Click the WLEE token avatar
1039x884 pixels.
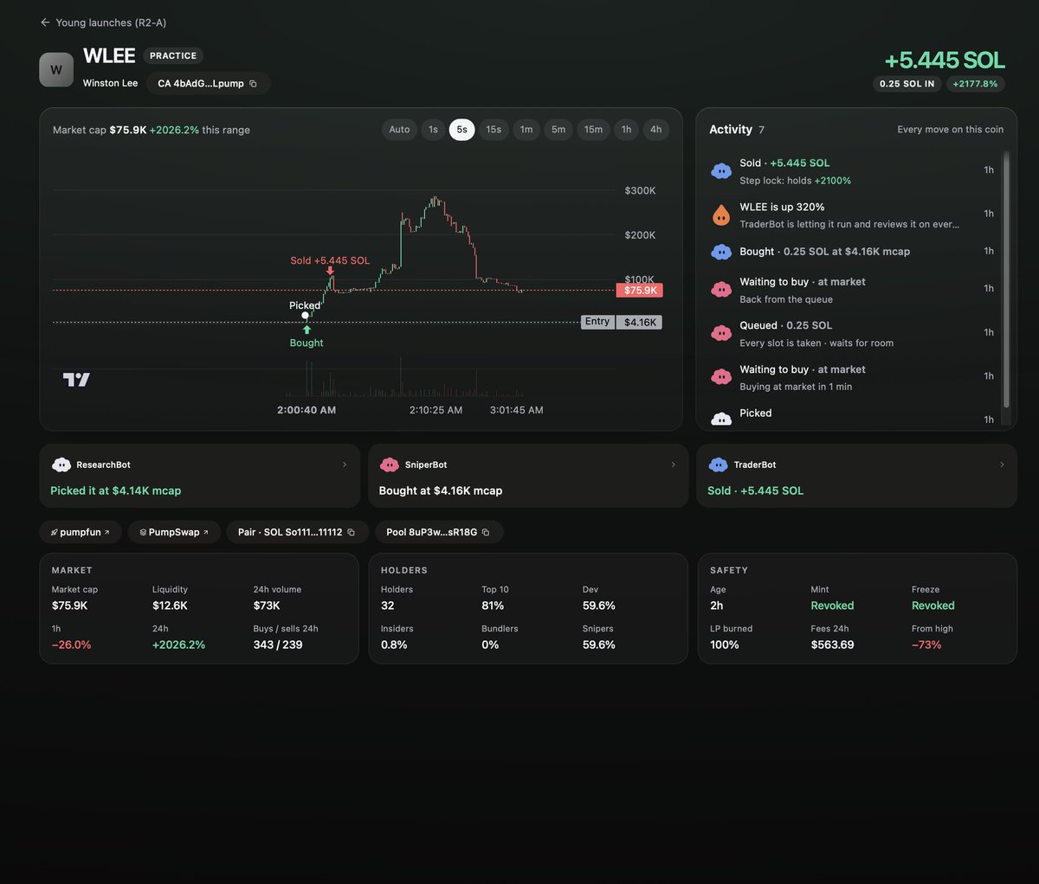[x=56, y=70]
